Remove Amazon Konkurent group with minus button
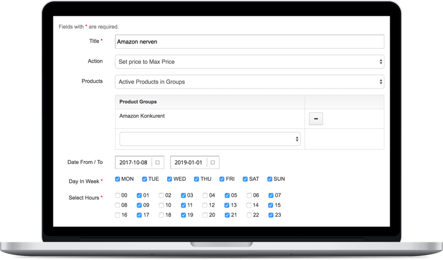The image size is (443, 260). tap(316, 119)
